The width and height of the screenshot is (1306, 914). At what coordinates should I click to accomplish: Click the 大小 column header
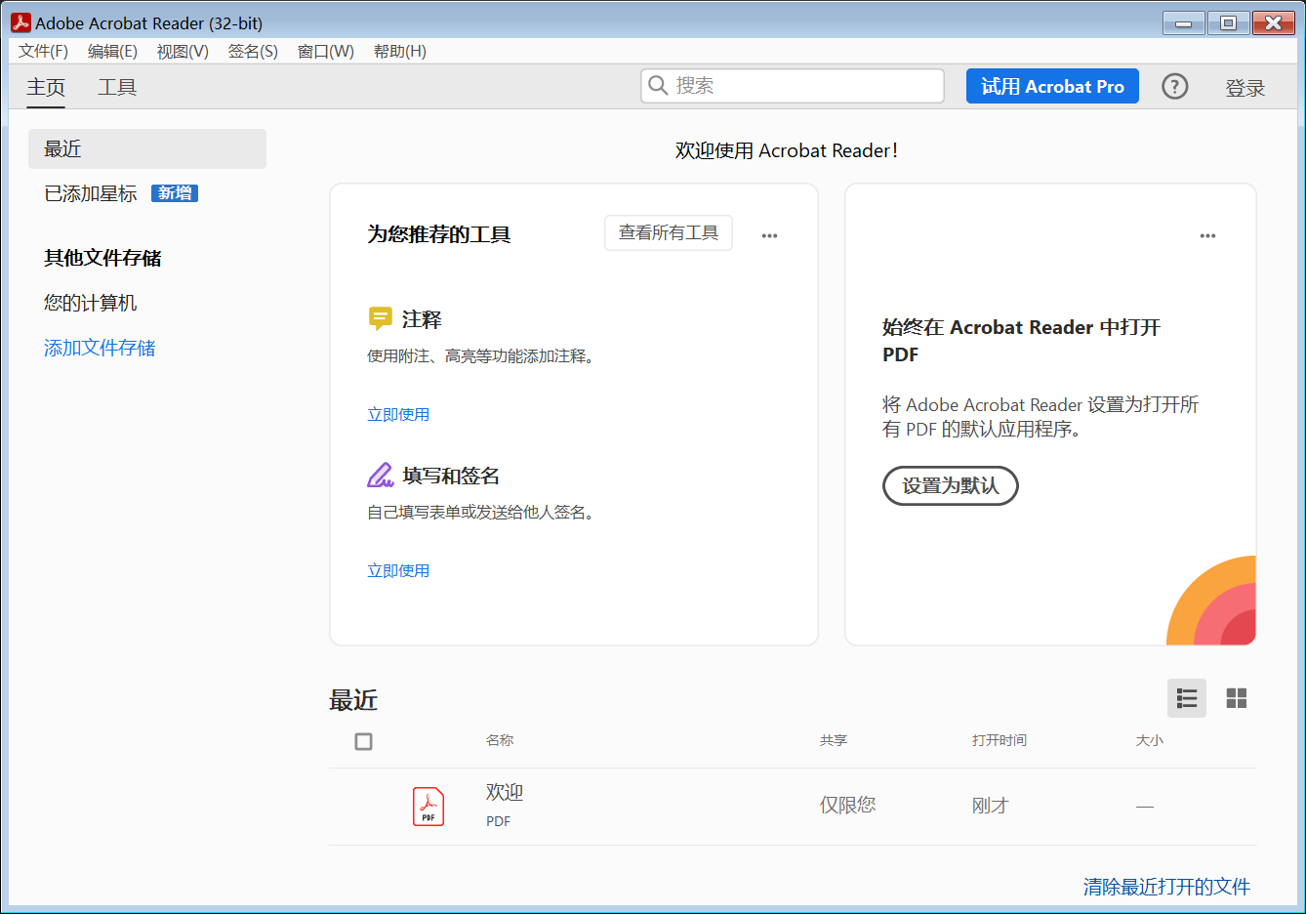coord(1150,740)
